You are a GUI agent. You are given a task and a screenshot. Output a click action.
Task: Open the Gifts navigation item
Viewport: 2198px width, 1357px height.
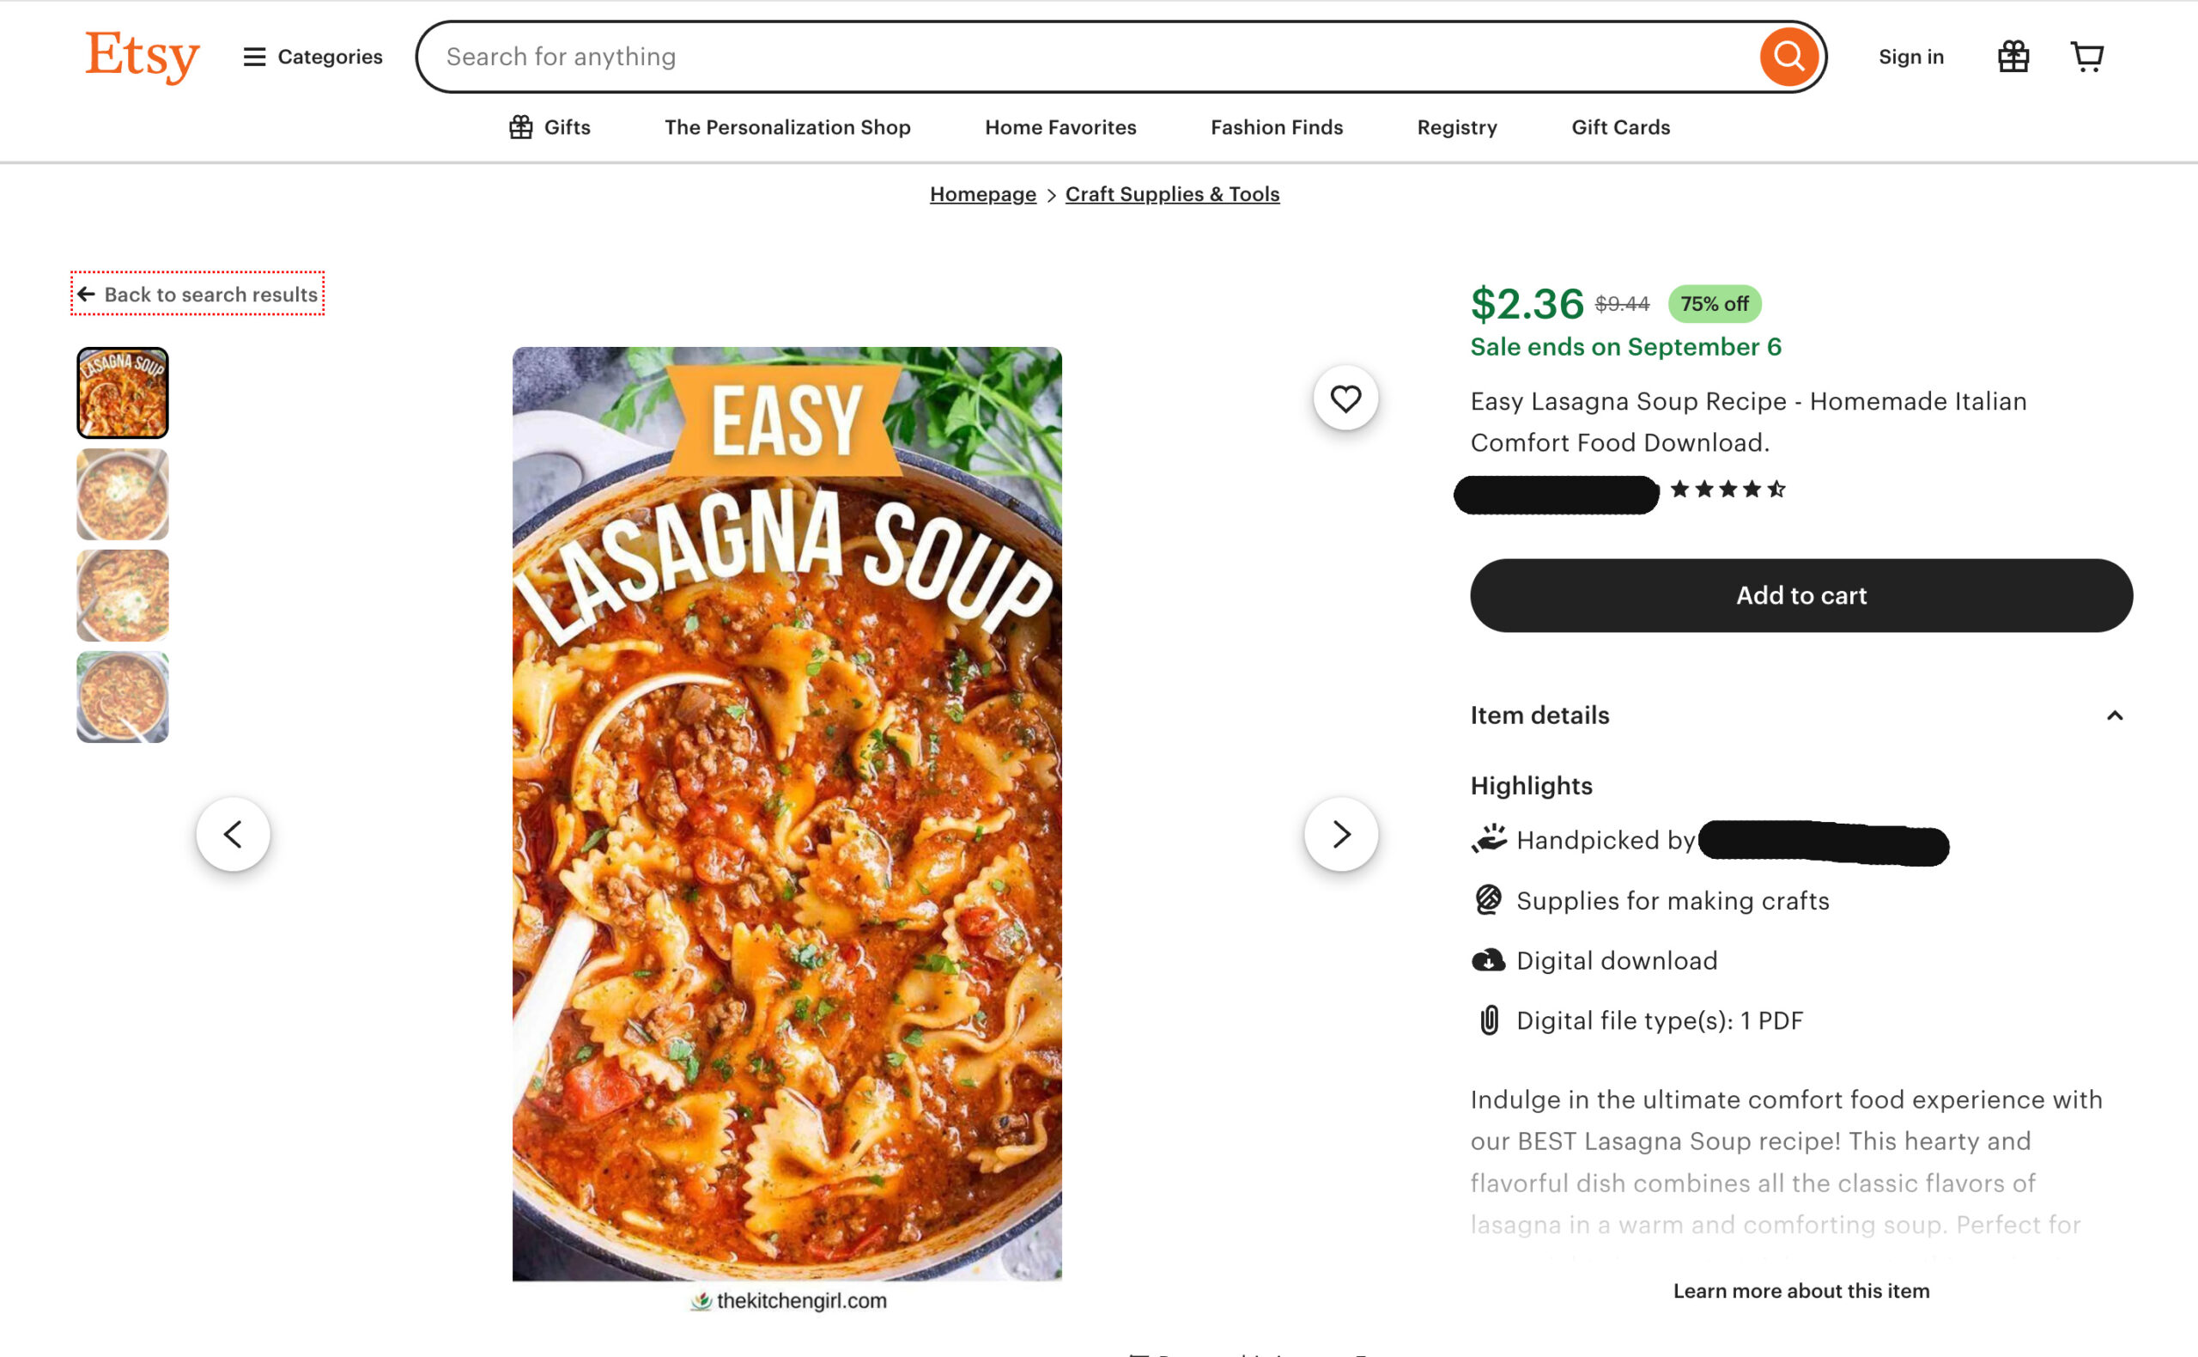(x=549, y=127)
